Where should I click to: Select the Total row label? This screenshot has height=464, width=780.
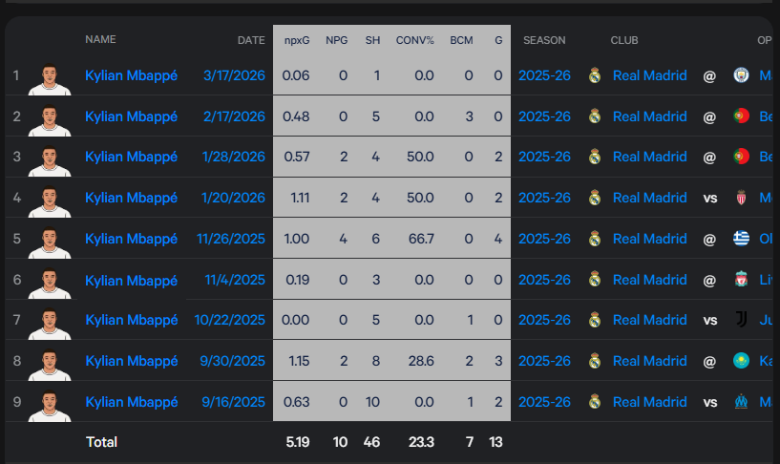point(101,442)
